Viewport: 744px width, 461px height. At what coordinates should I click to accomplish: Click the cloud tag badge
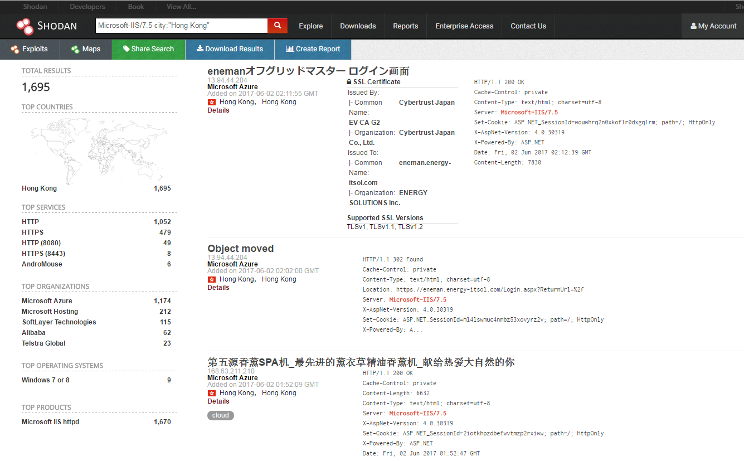[x=221, y=415]
